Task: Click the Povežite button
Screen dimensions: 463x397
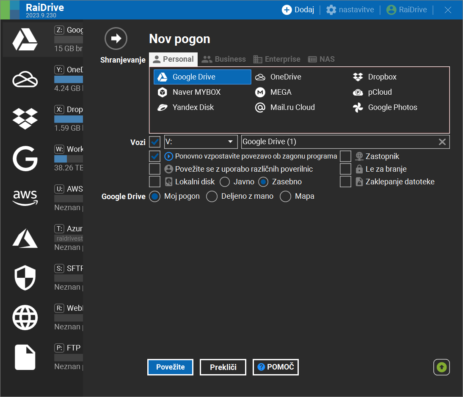Action: tap(171, 367)
